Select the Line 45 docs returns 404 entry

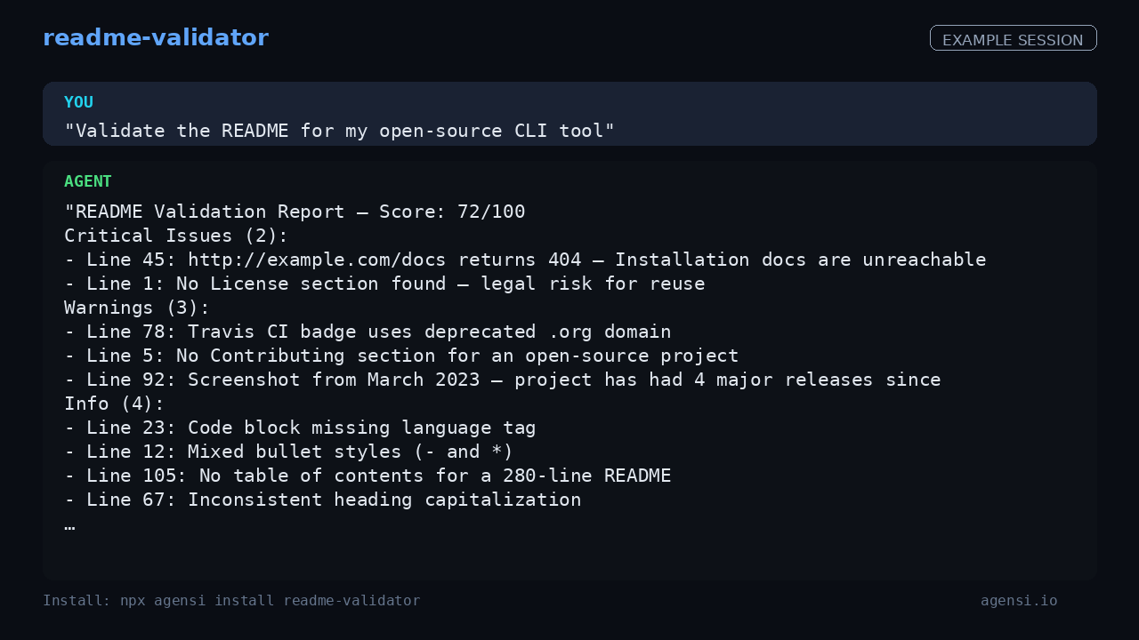tap(525, 260)
